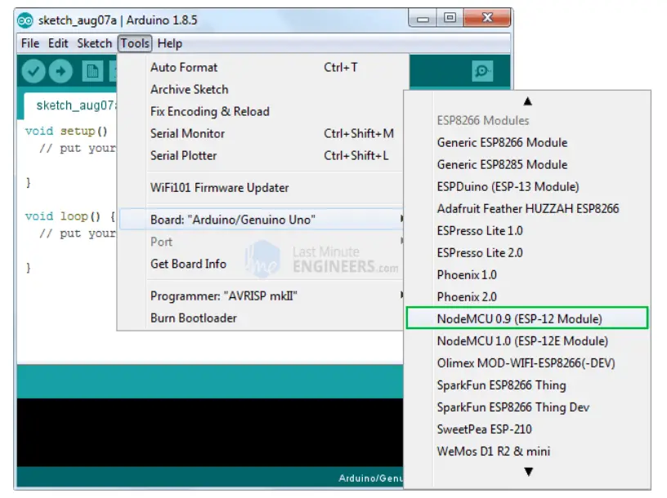
Task: Select Archive Sketch menu entry
Action: click(262, 89)
